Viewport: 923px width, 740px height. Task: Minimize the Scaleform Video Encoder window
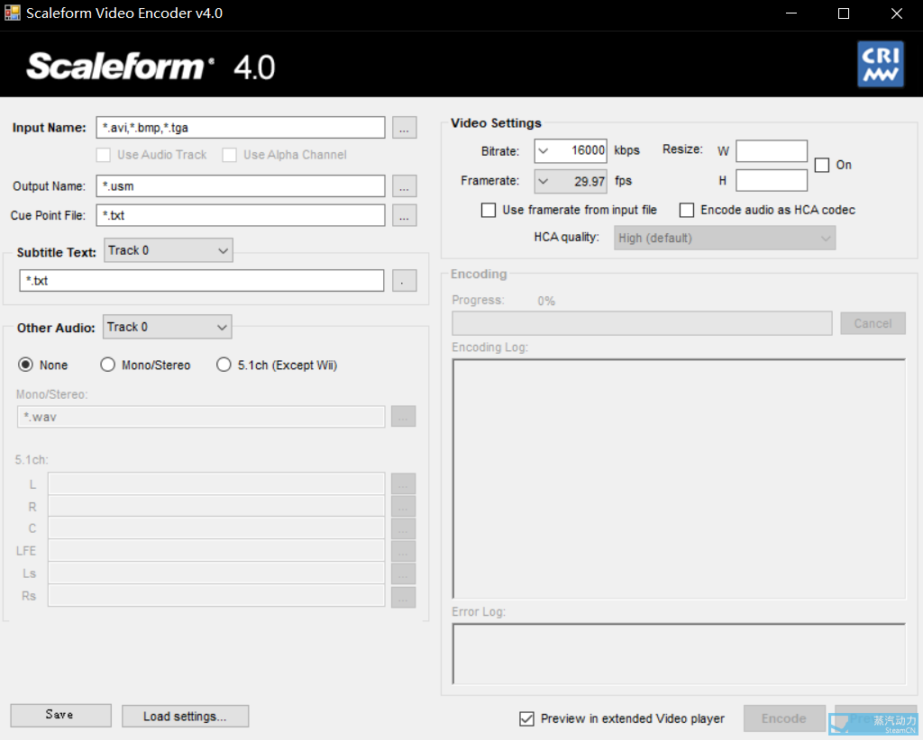pyautogui.click(x=791, y=13)
